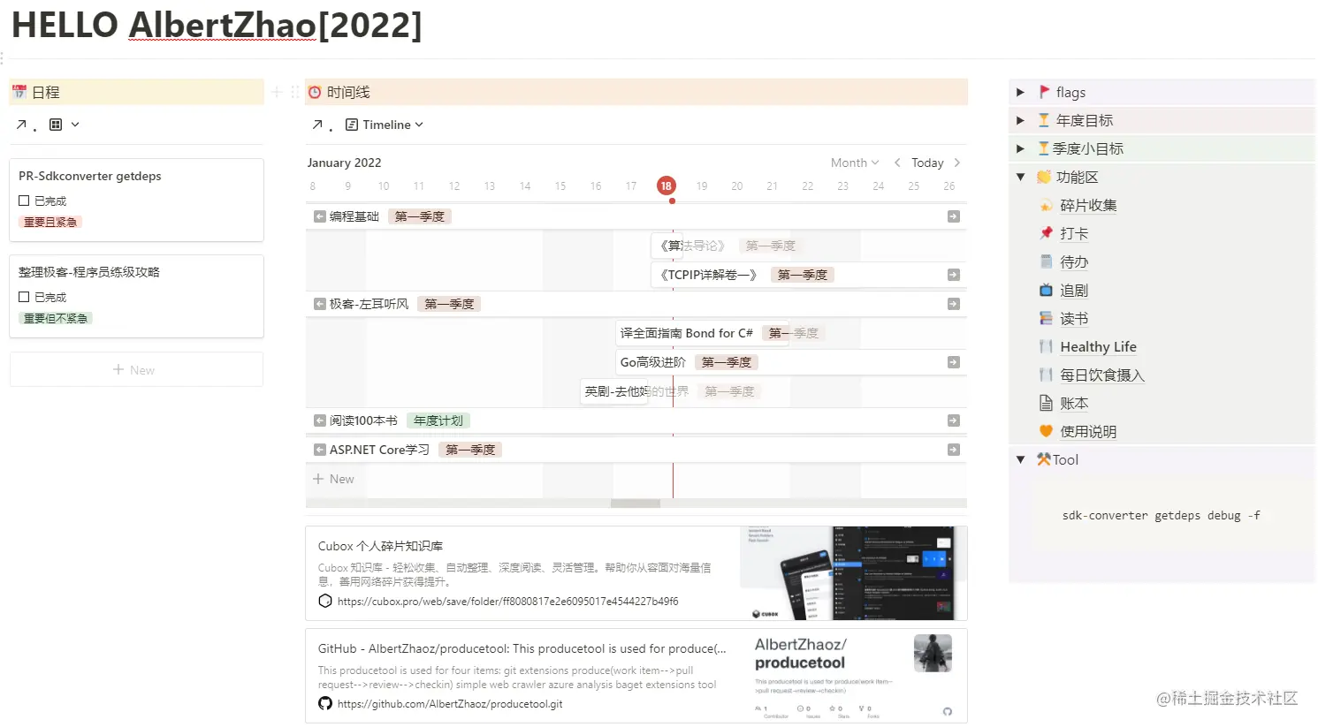Viewport: 1318px width, 727px height.
Task: Collapse the Tool toggle triangle
Action: (x=1020, y=459)
